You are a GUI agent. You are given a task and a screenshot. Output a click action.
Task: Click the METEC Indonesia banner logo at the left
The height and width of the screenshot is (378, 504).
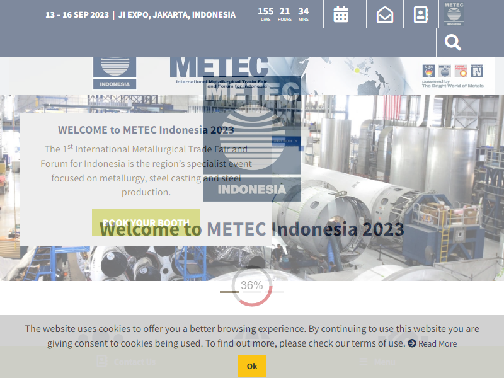click(115, 73)
